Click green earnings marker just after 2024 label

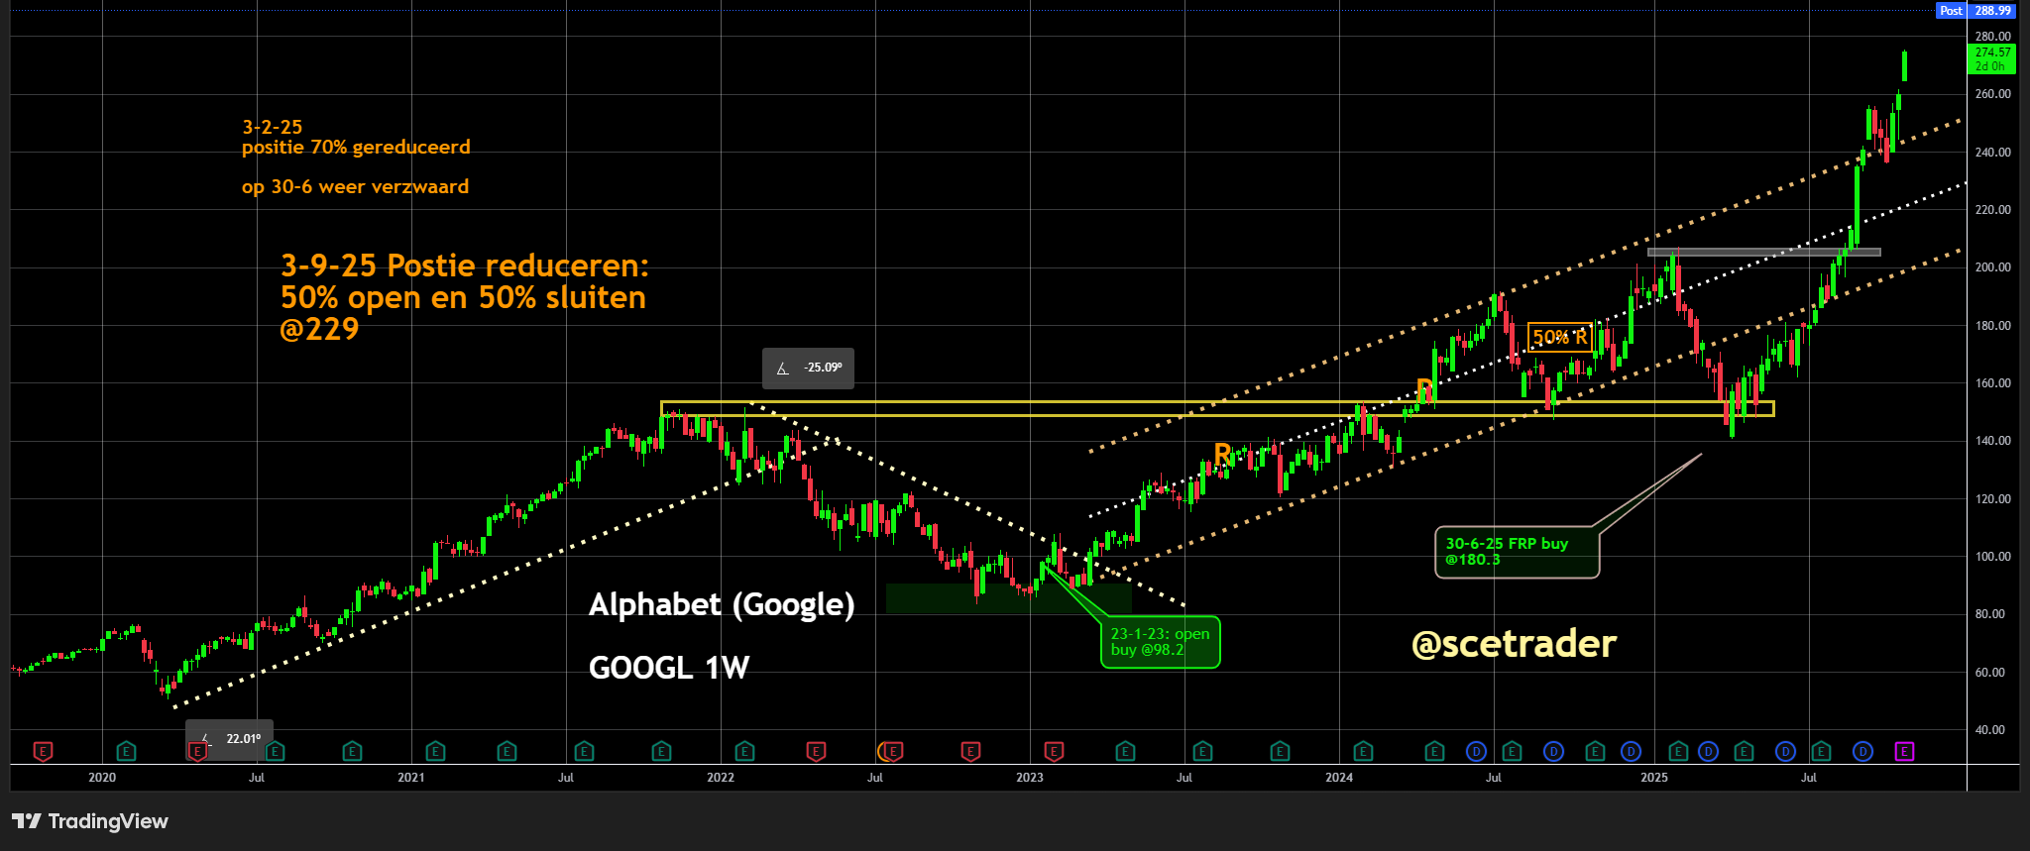pos(1363,752)
